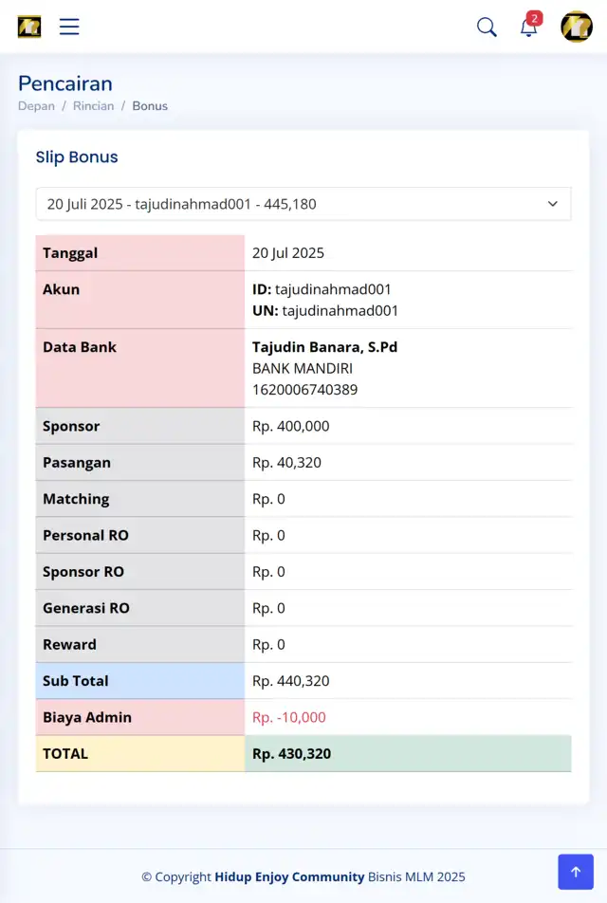Image resolution: width=607 pixels, height=903 pixels.
Task: Click the Sub Total row label
Action: coord(140,681)
